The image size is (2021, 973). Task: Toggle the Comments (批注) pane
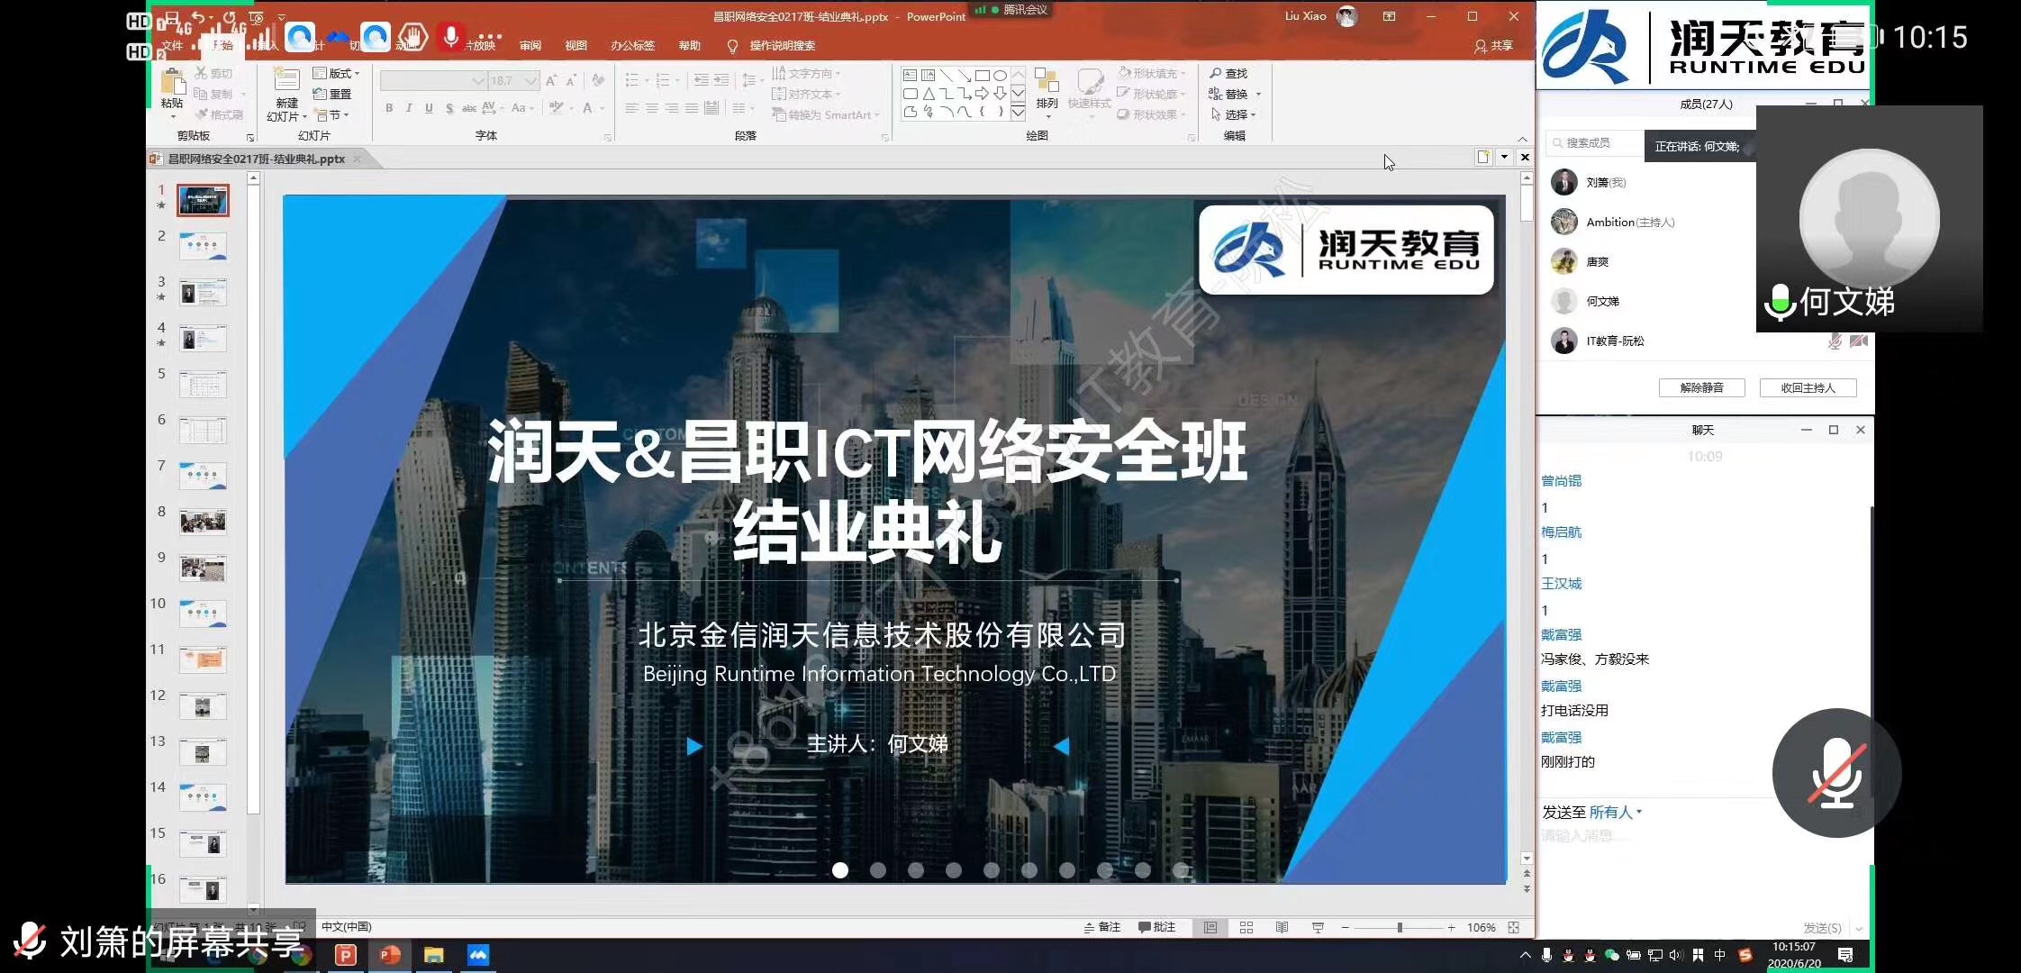tap(1156, 927)
